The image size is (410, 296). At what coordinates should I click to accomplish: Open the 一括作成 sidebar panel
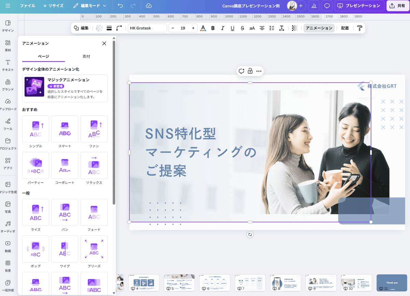click(8, 286)
